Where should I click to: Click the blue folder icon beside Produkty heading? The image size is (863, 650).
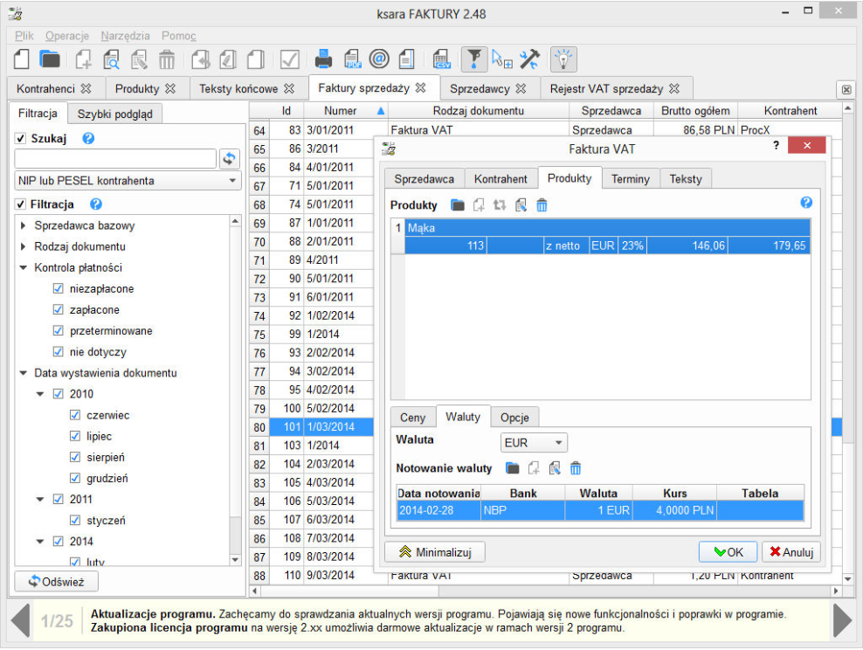[458, 205]
